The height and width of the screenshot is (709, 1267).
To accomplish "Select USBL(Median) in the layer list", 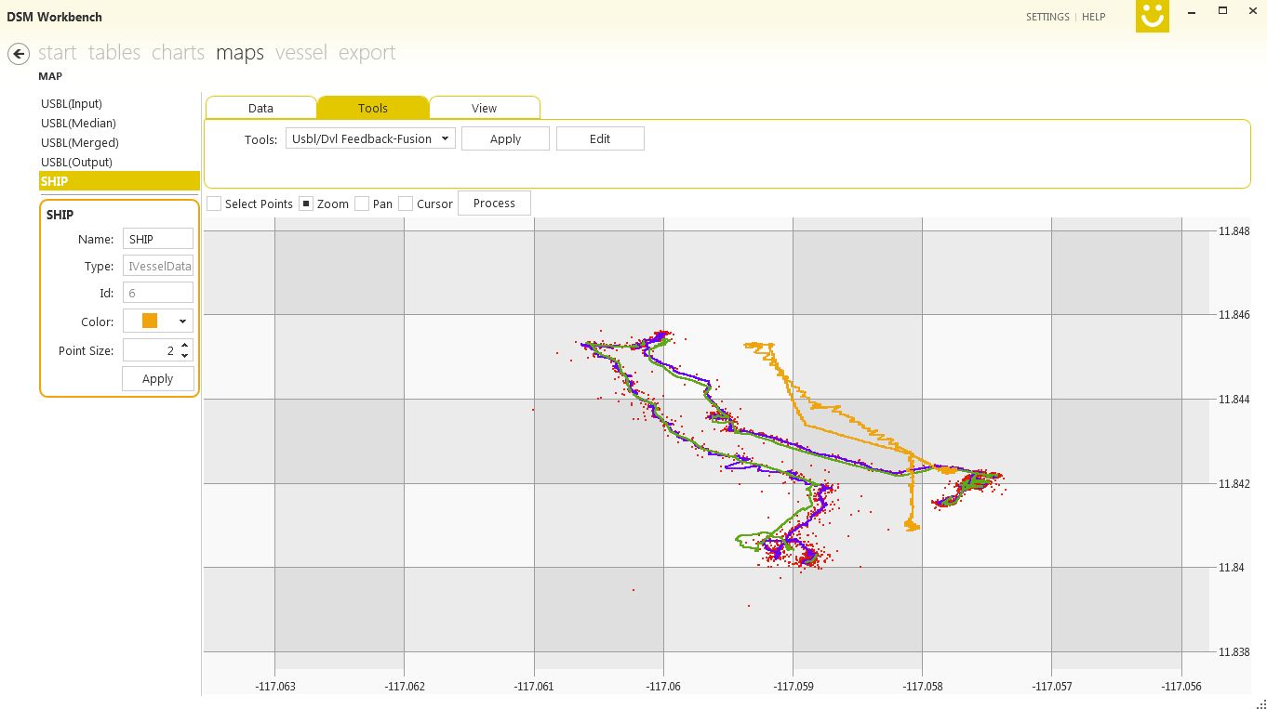I will (x=78, y=123).
